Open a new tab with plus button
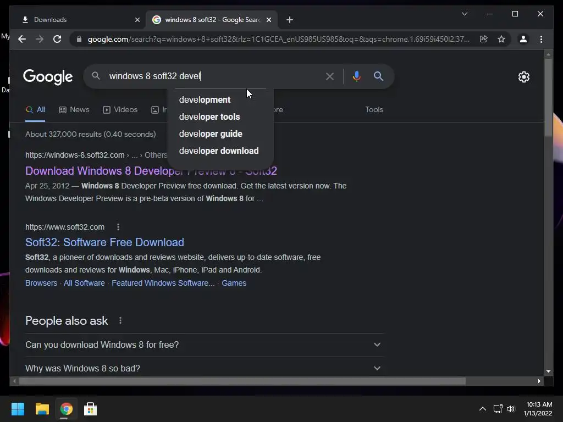Screen dimensions: 563x422 (x=290, y=20)
